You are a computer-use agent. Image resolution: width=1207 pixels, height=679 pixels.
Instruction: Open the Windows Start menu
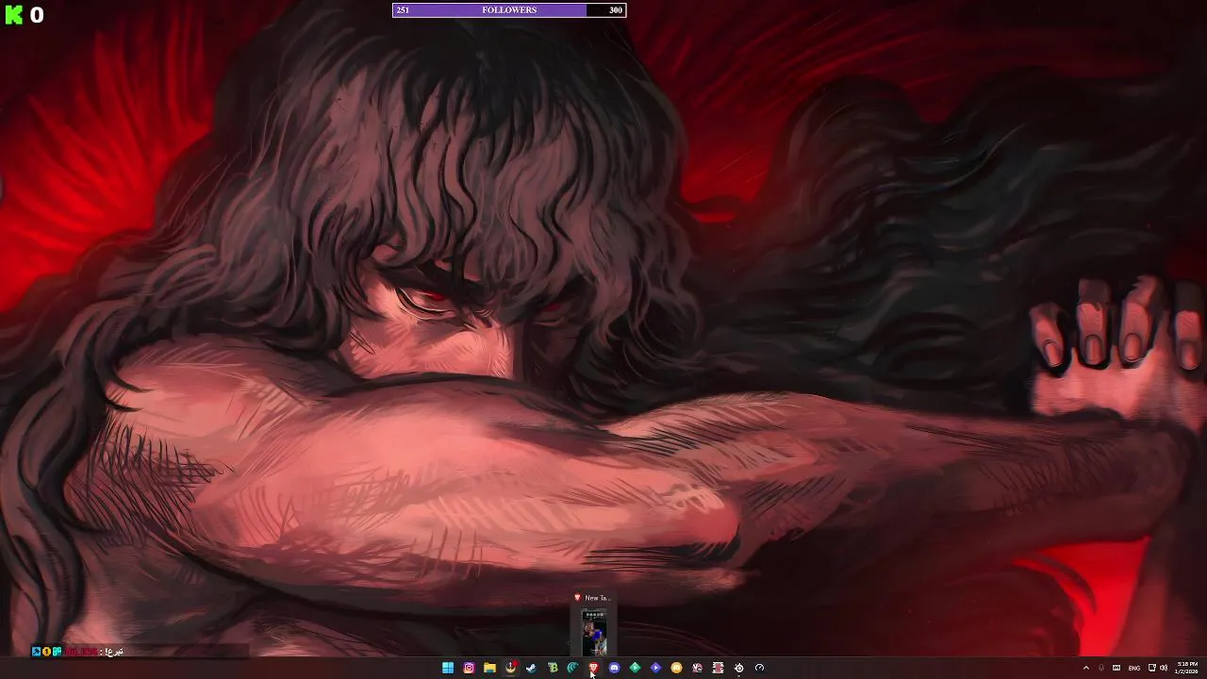[x=448, y=668]
